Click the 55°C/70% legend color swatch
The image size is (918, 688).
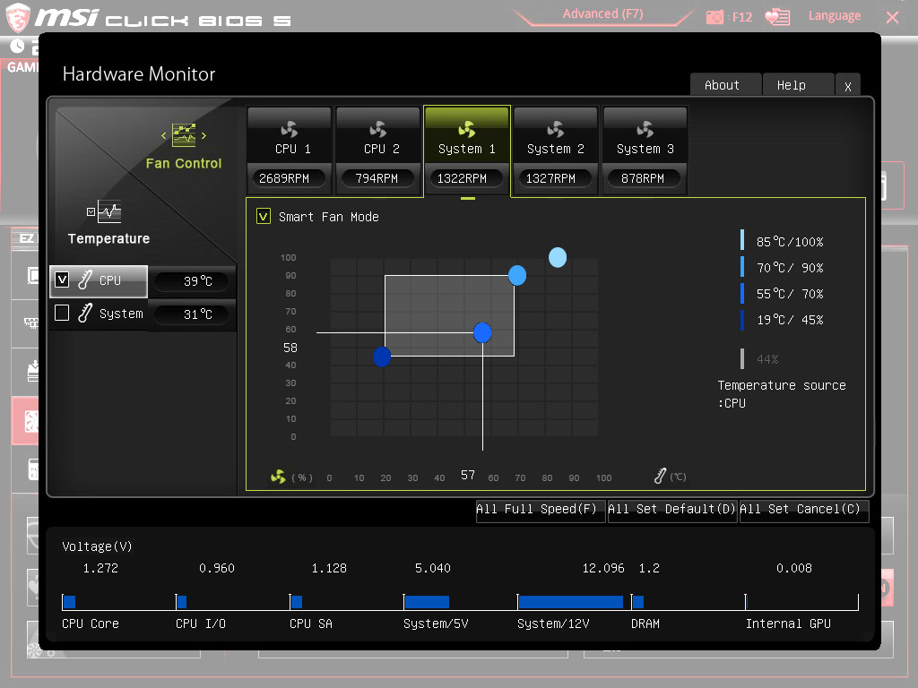[742, 293]
